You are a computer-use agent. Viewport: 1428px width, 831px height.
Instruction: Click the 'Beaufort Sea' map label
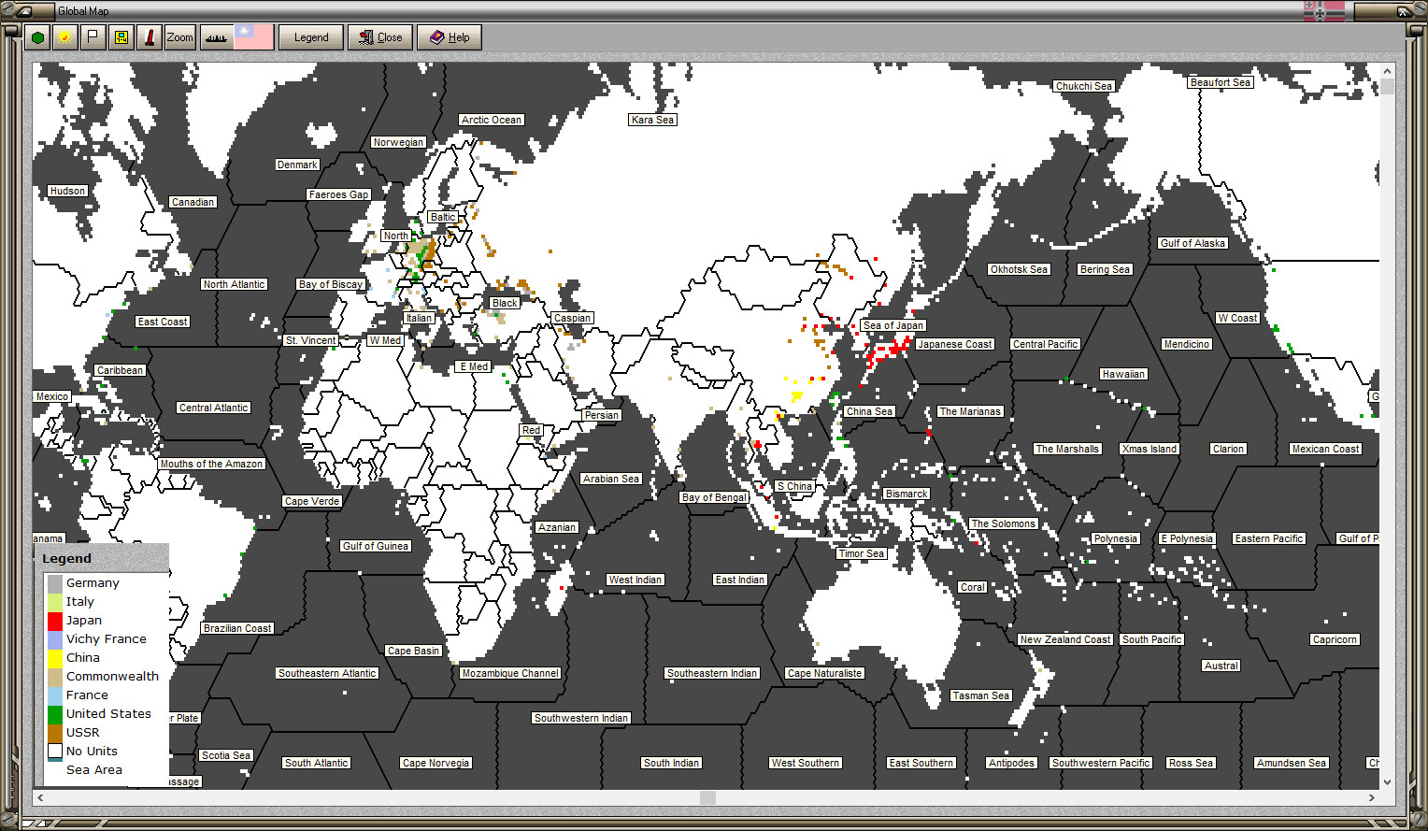tap(1221, 82)
